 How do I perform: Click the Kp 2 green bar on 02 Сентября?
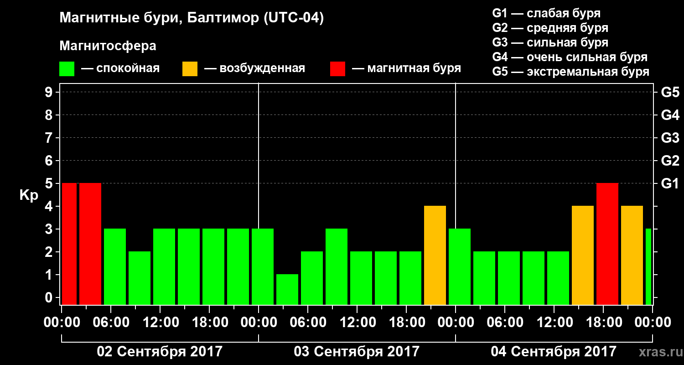140,278
